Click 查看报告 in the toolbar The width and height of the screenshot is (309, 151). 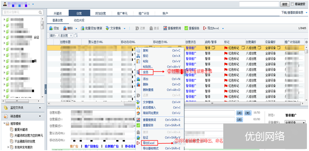(x=192, y=28)
